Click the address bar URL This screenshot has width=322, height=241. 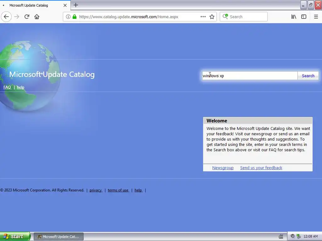pyautogui.click(x=129, y=17)
